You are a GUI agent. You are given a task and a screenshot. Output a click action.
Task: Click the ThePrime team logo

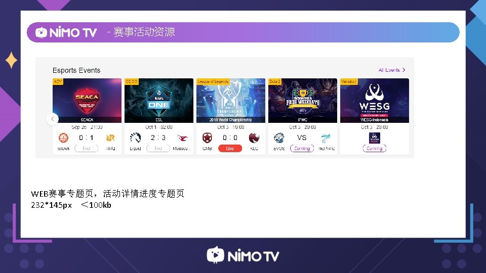coord(326,138)
